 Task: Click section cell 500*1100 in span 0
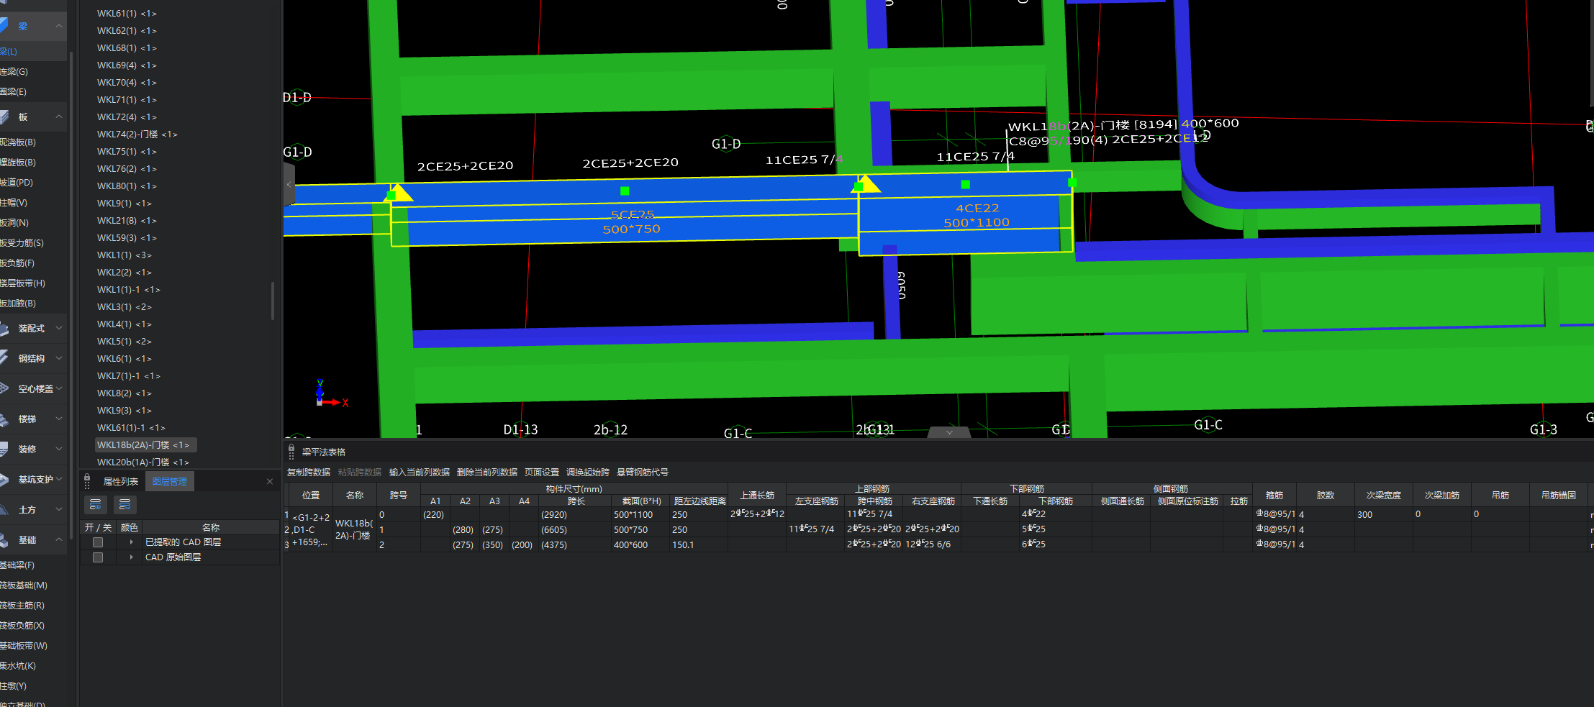[x=633, y=514]
